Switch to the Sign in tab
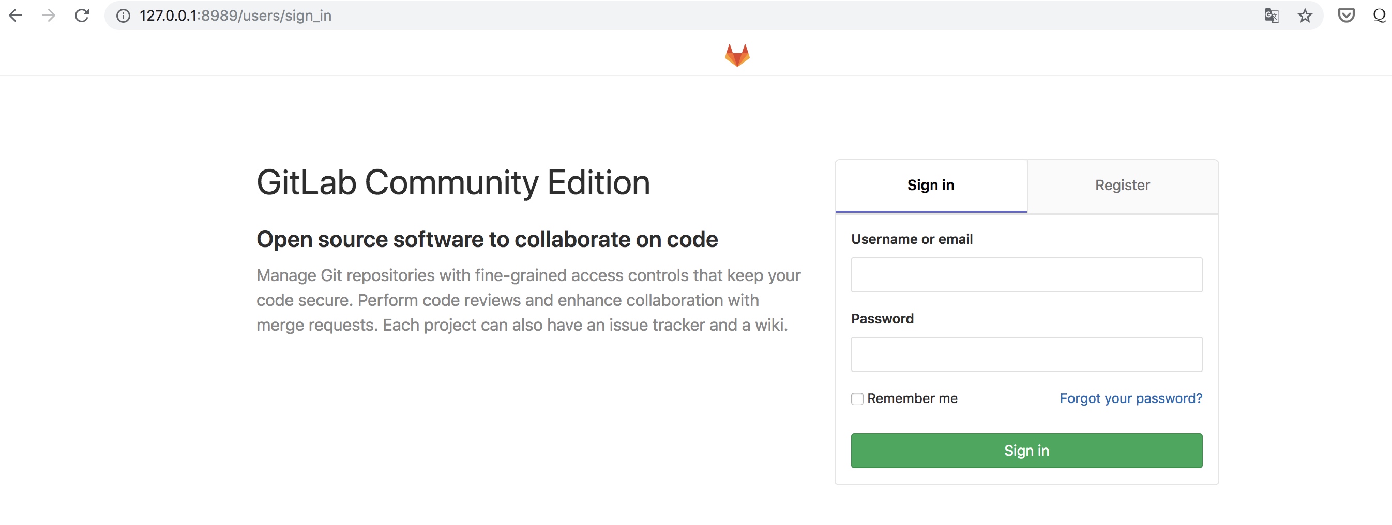This screenshot has height=525, width=1392. tap(931, 186)
